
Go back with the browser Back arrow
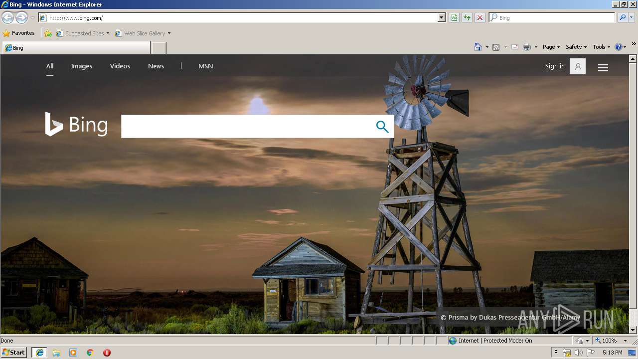(x=7, y=18)
